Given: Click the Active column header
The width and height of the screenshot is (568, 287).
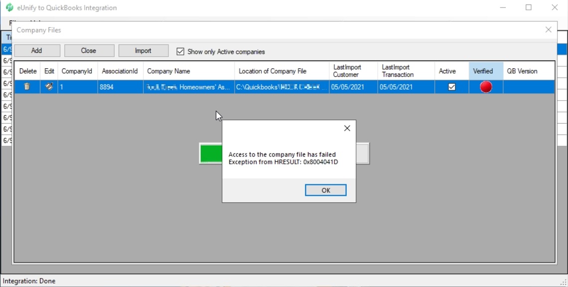Looking at the screenshot, I should click(x=452, y=71).
